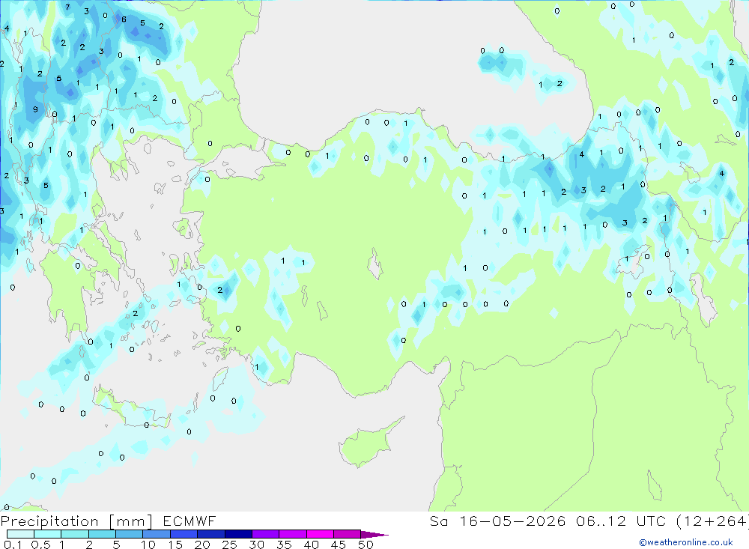749x549 pixels.
Task: Click the "50" legend scale label
Action: (x=366, y=545)
